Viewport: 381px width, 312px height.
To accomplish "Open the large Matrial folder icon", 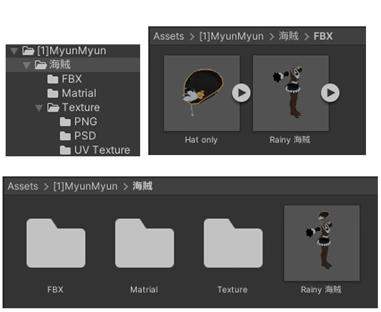I will tap(145, 243).
